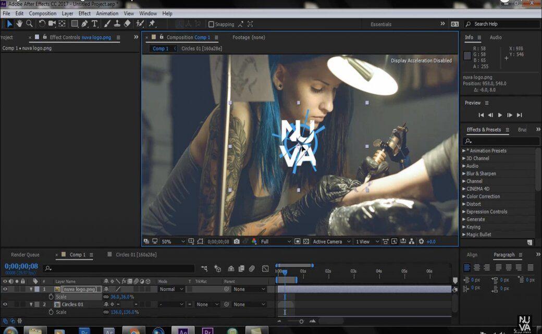542x334 pixels.
Task: Step to next frame in Preview
Action: click(x=510, y=115)
